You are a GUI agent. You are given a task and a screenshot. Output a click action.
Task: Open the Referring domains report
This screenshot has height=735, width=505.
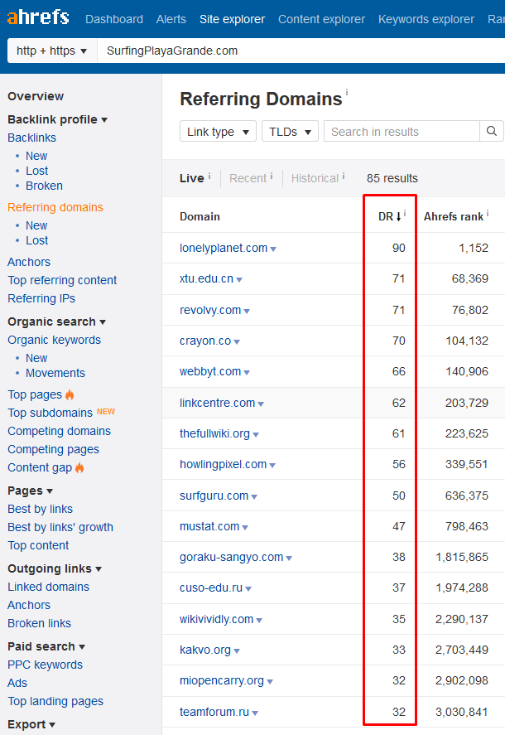click(x=55, y=207)
